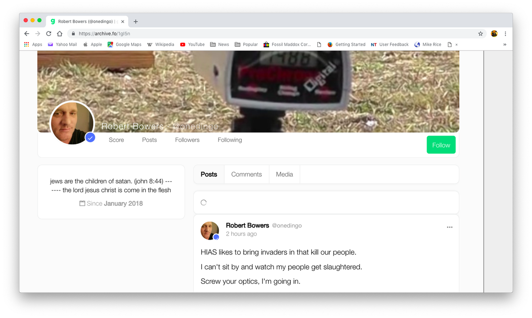Open the Followers list
The image size is (532, 318).
click(x=187, y=140)
